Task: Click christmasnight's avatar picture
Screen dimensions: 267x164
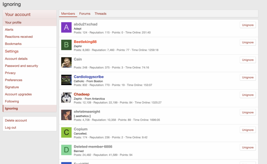Action: click(x=66, y=115)
